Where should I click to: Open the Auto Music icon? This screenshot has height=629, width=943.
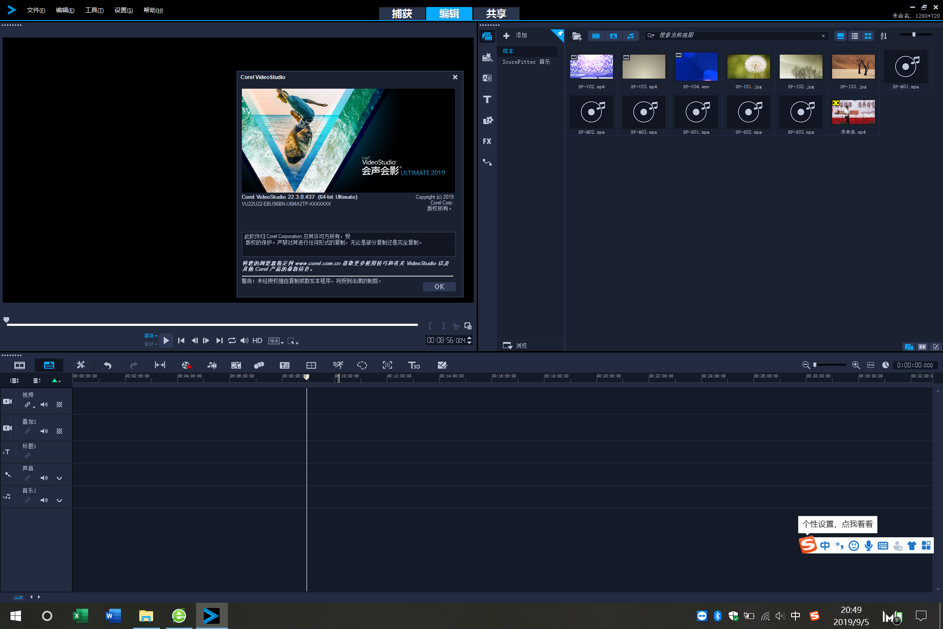coord(236,365)
